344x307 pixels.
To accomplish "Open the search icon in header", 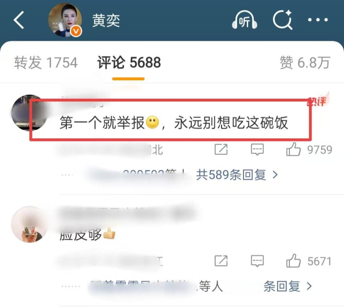I will tap(283, 20).
